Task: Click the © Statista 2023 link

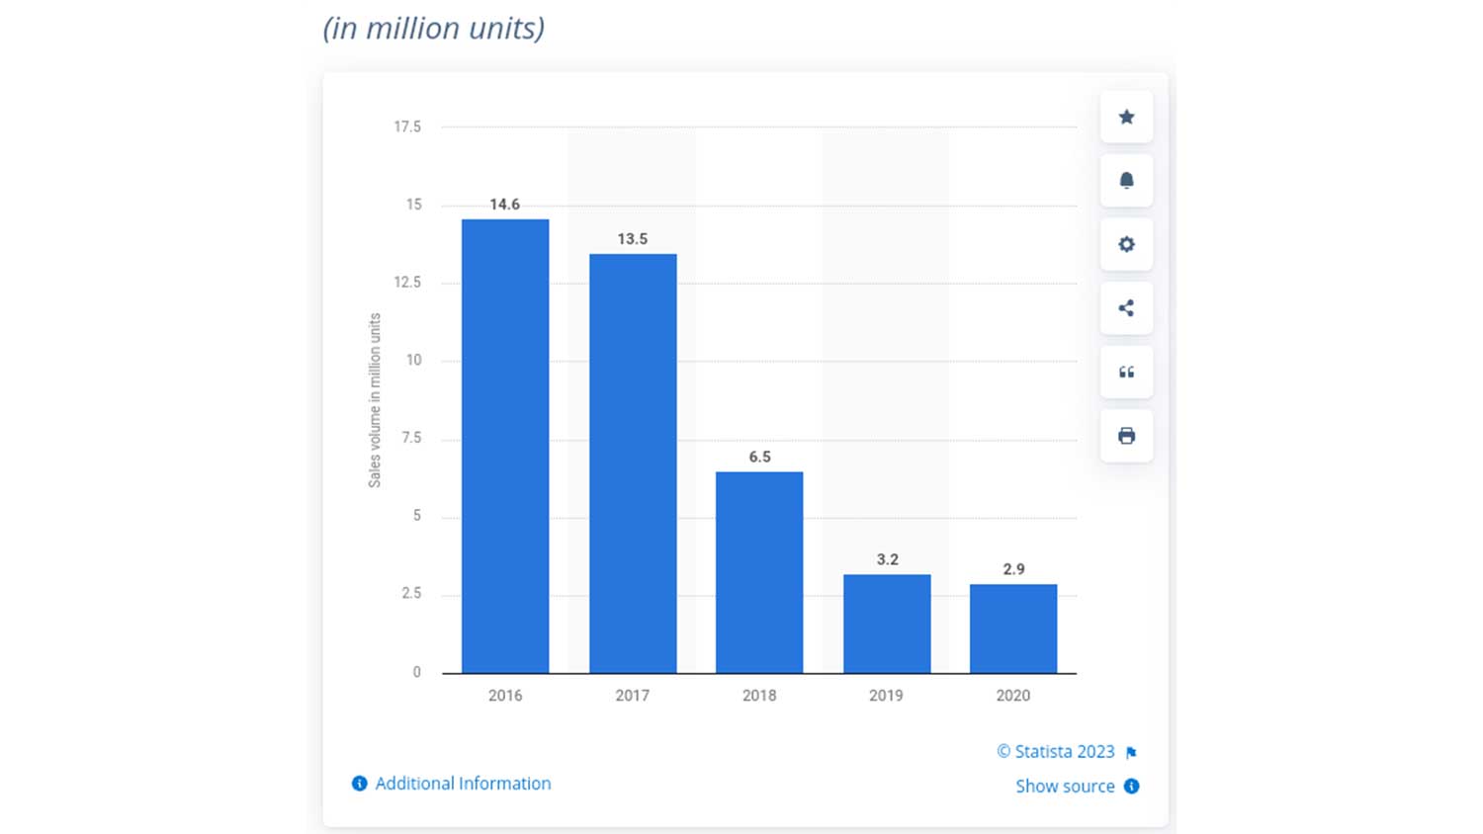Action: tap(1055, 752)
